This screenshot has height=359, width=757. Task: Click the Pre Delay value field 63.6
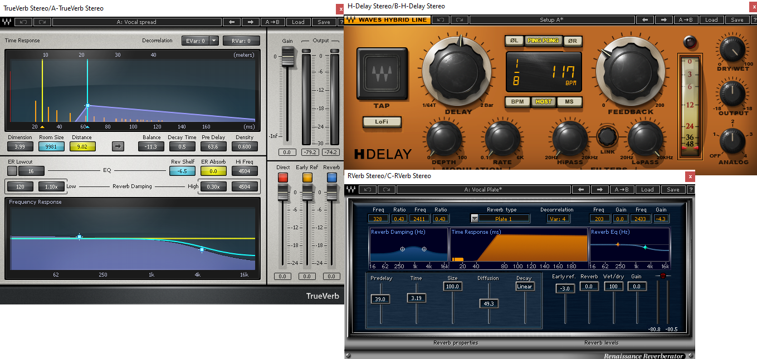[213, 146]
